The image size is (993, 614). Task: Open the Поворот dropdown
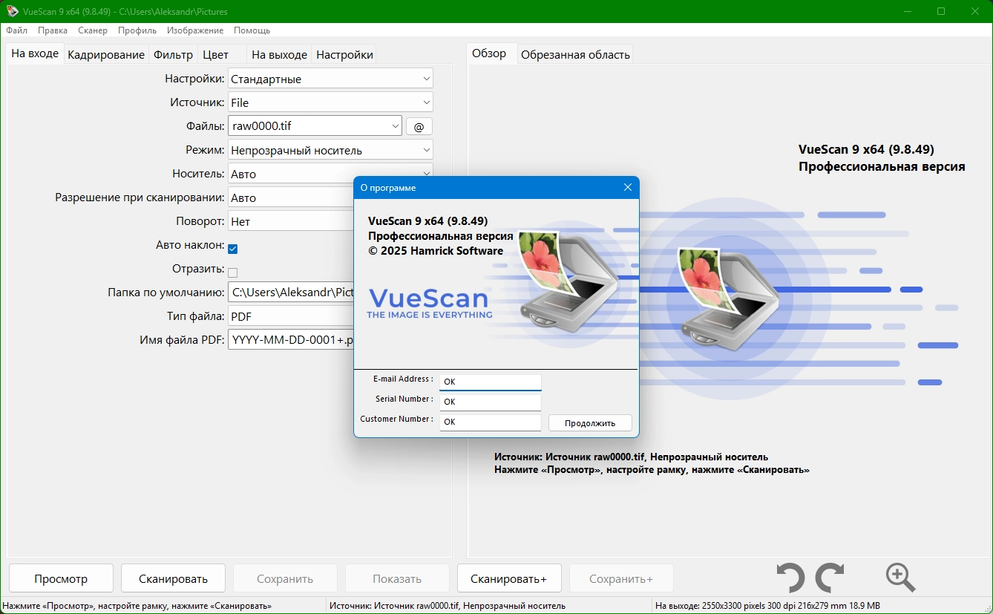(291, 221)
